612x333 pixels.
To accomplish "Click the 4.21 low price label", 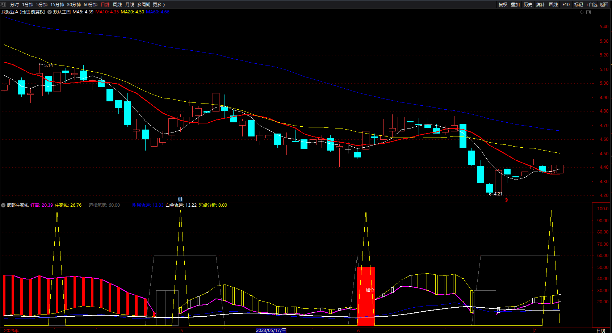I will (x=498, y=194).
